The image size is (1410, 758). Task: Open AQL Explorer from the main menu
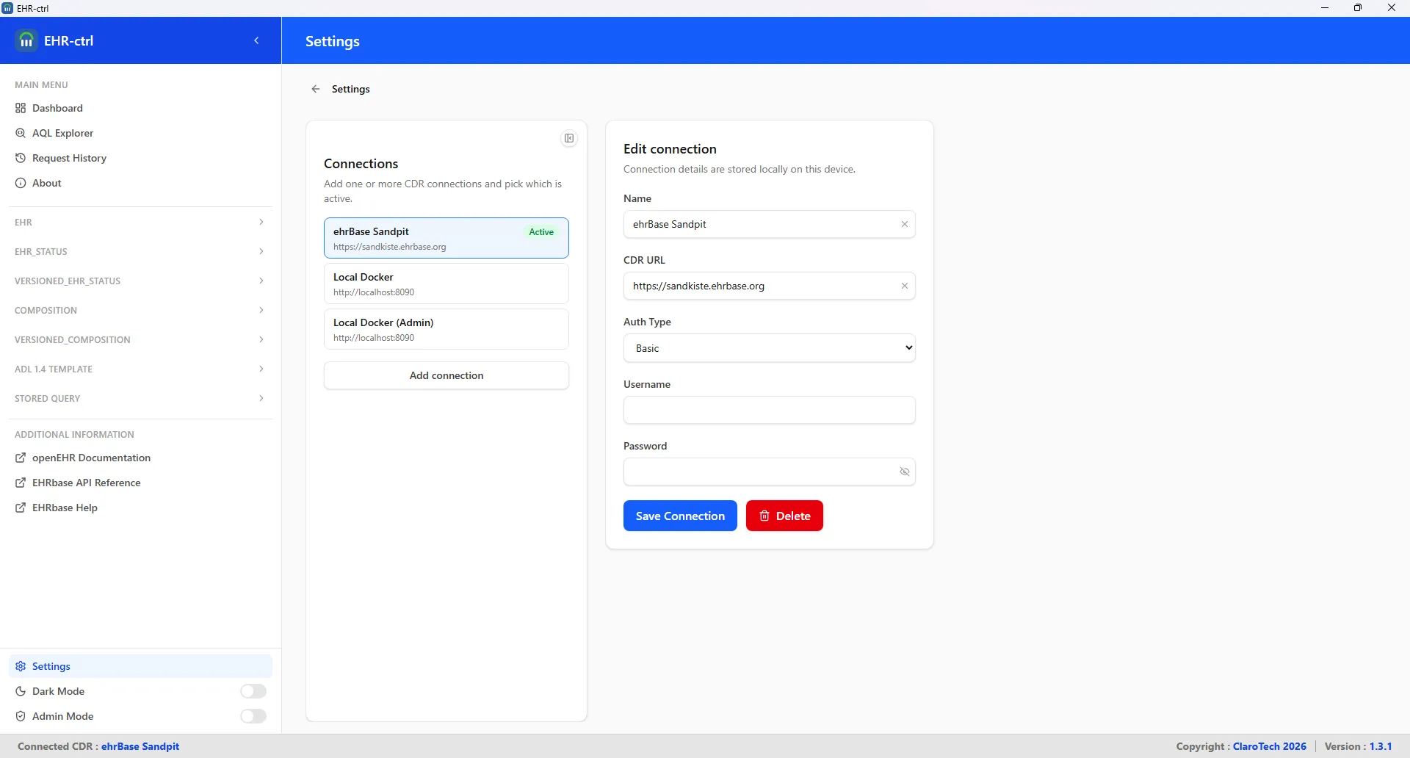(140, 133)
